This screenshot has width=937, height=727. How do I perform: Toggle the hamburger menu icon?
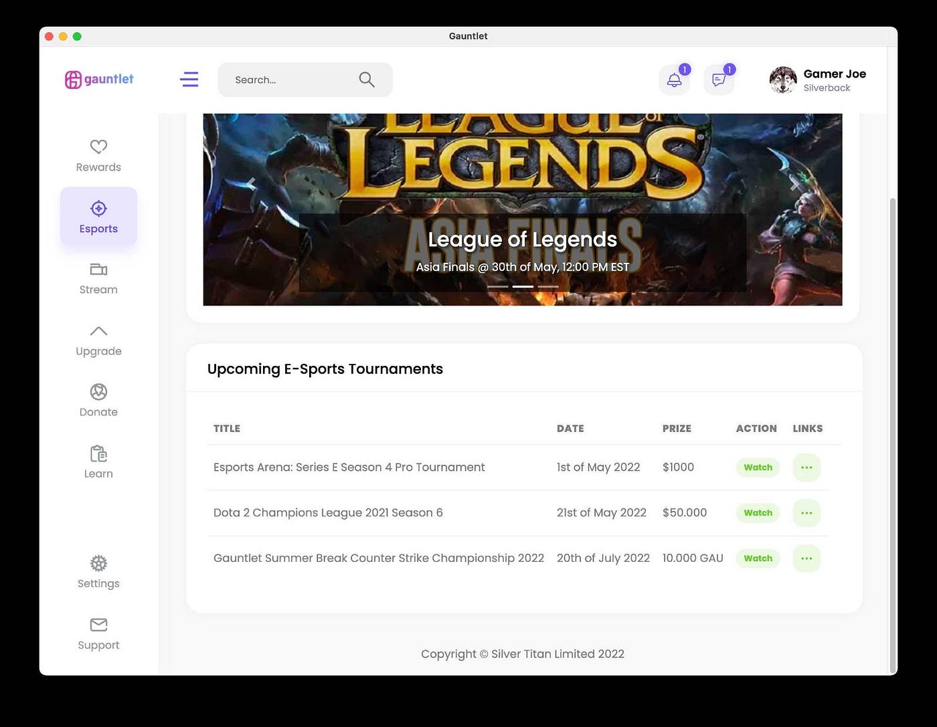189,80
